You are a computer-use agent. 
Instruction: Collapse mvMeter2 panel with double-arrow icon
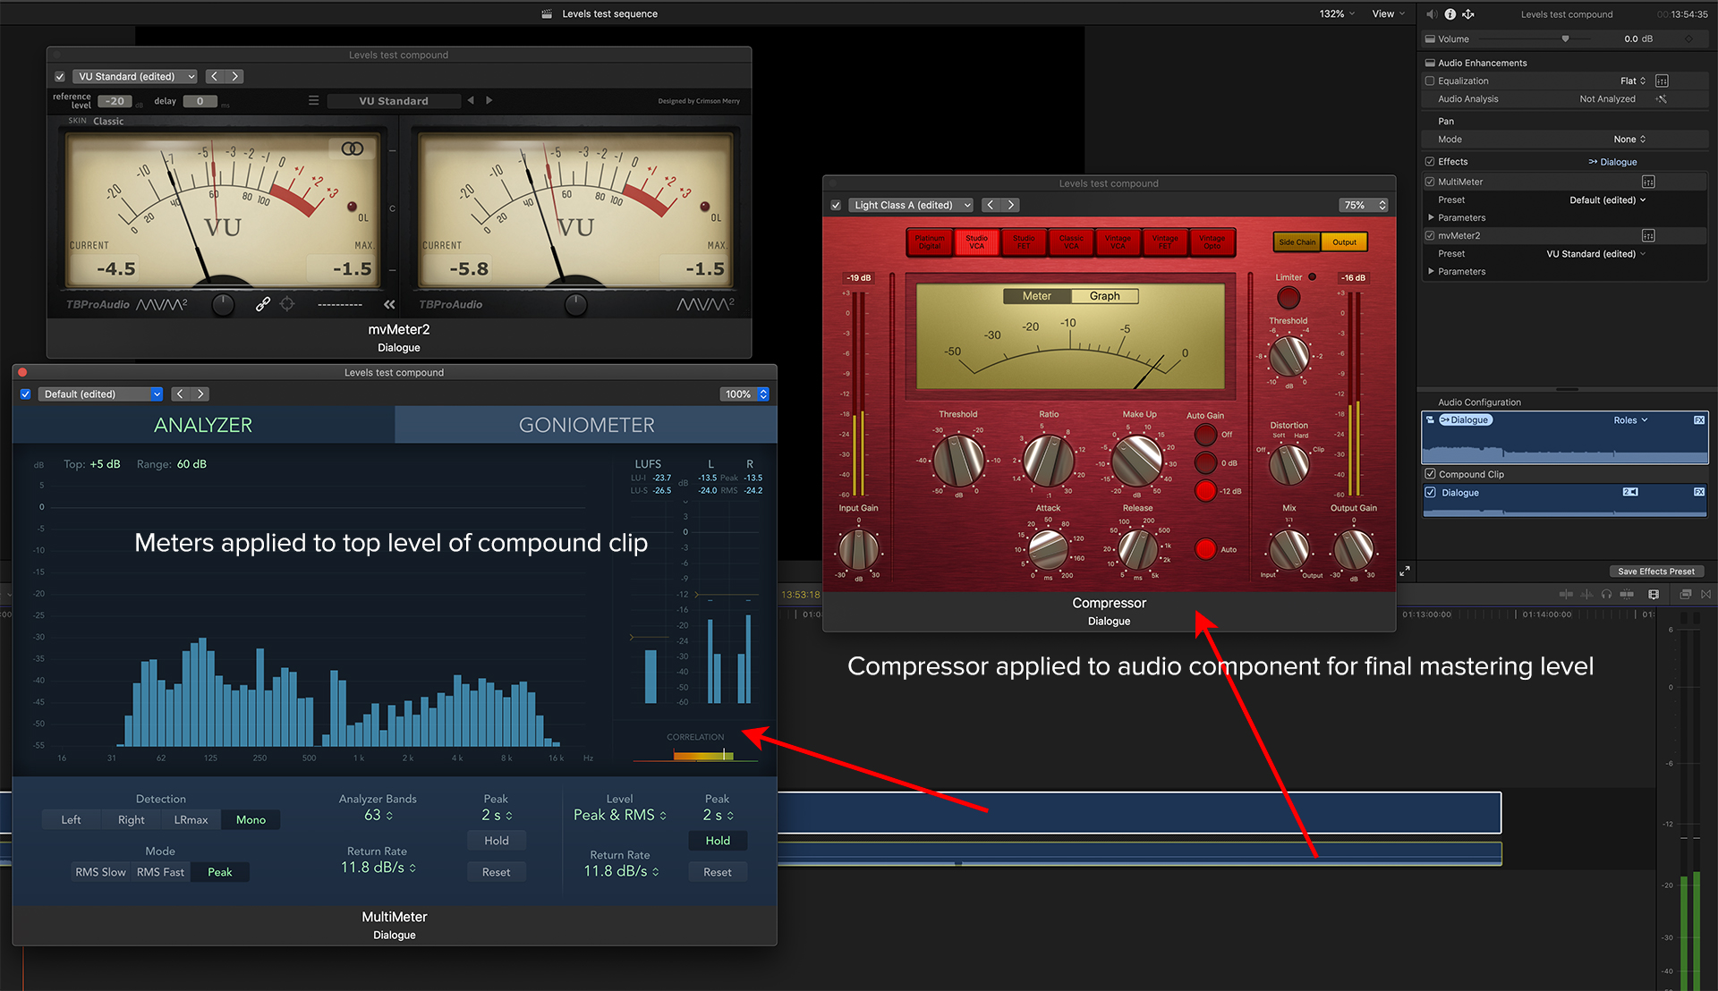[x=389, y=304]
